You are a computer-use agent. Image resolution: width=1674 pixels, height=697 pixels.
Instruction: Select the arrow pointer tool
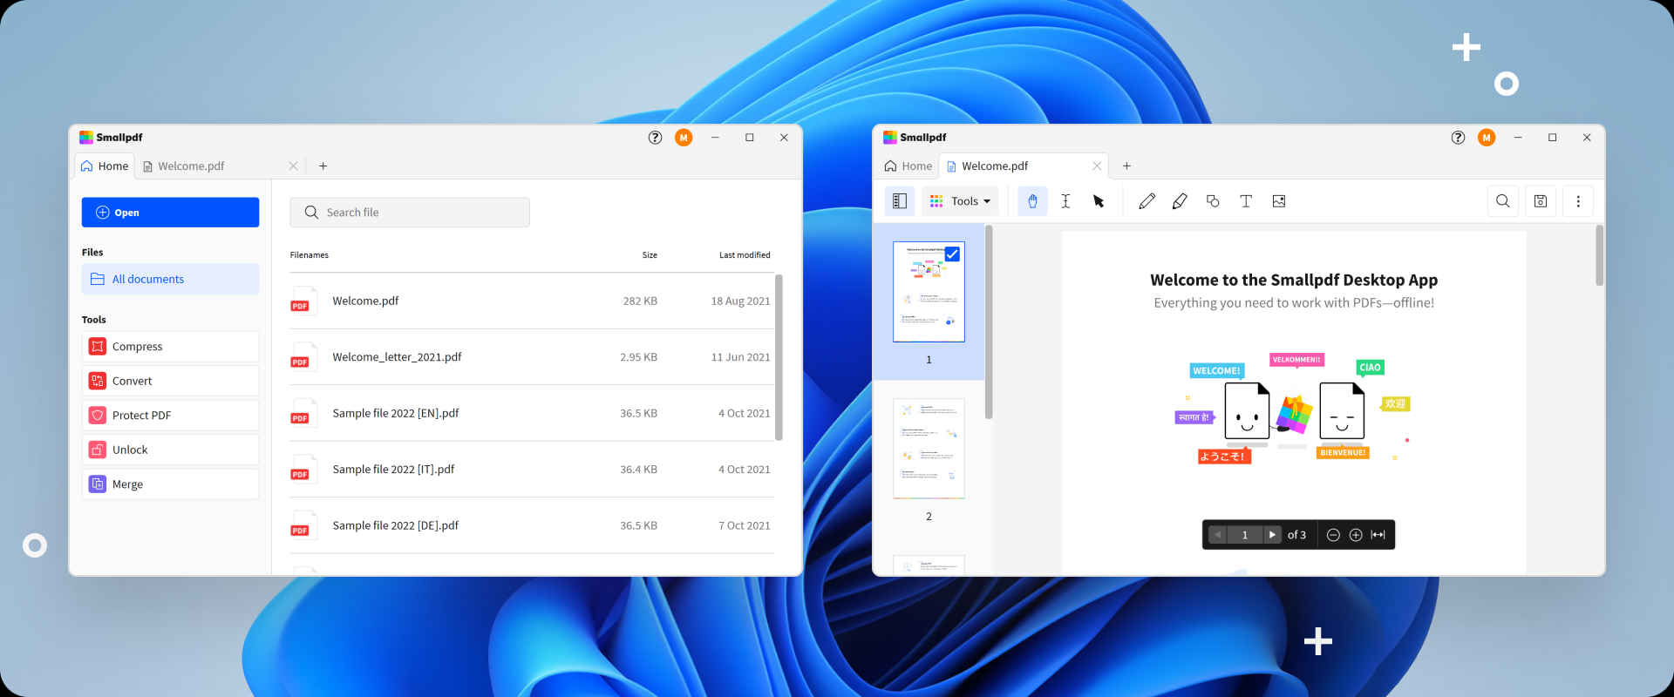click(1099, 201)
